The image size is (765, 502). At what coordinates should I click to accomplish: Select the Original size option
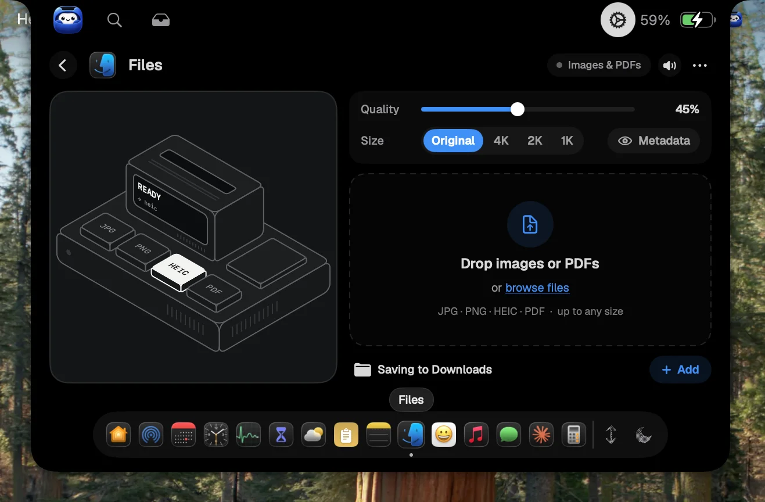pyautogui.click(x=453, y=141)
